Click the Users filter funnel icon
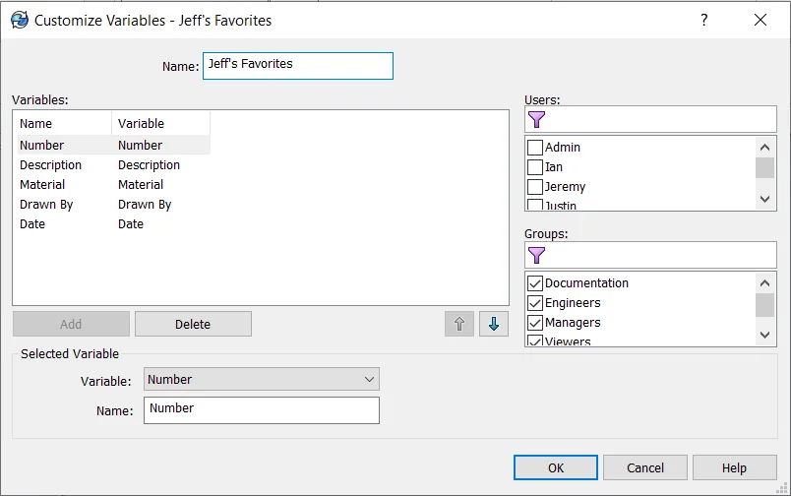791x496 pixels. tap(536, 120)
